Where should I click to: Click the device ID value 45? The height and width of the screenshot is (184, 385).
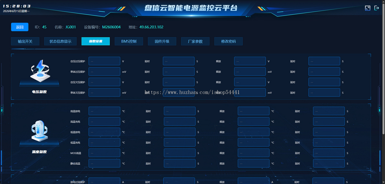coord(44,27)
